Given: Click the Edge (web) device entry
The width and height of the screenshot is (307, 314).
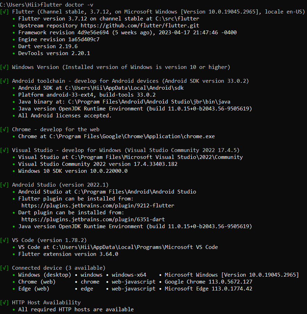Looking at the screenshot, I should pyautogui.click(x=34, y=289).
